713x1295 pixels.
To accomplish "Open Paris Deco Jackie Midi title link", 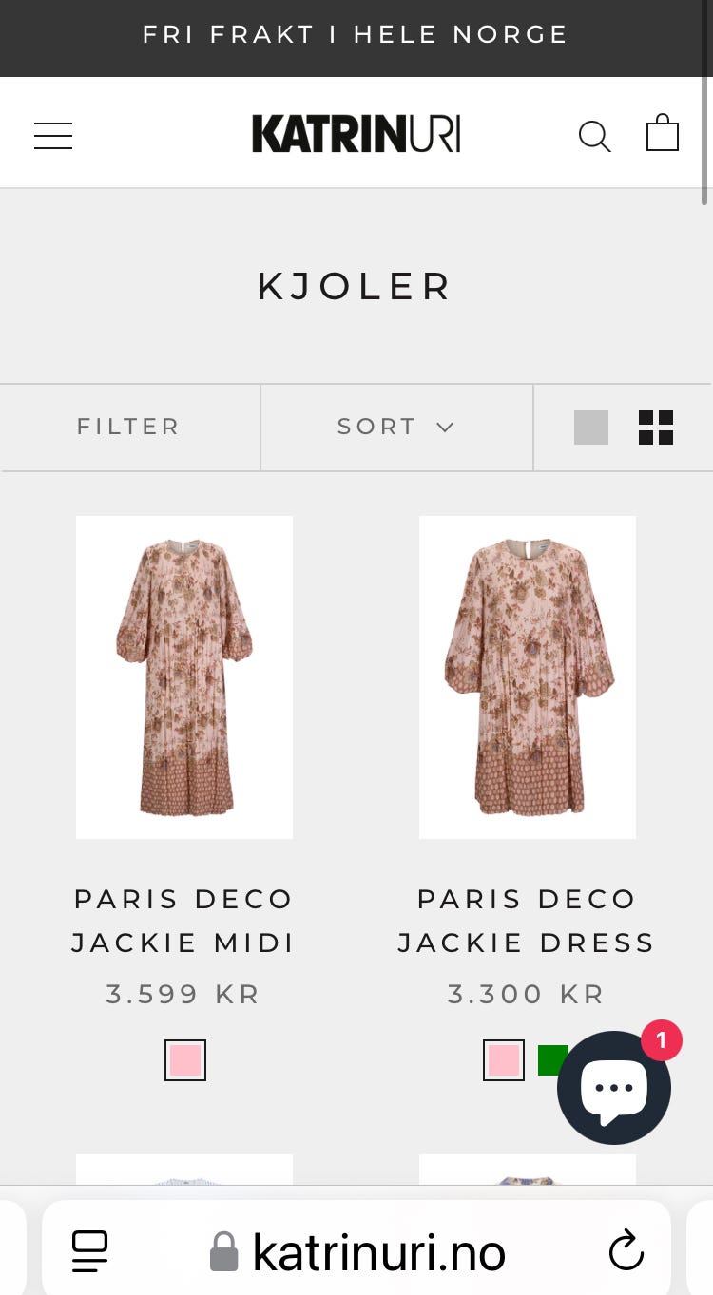I will tap(183, 921).
